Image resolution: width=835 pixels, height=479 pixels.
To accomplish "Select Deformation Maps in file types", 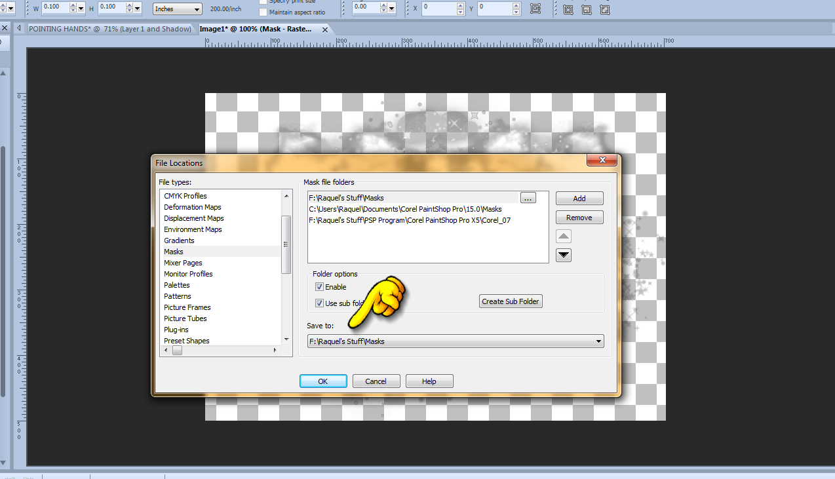I will click(x=193, y=207).
